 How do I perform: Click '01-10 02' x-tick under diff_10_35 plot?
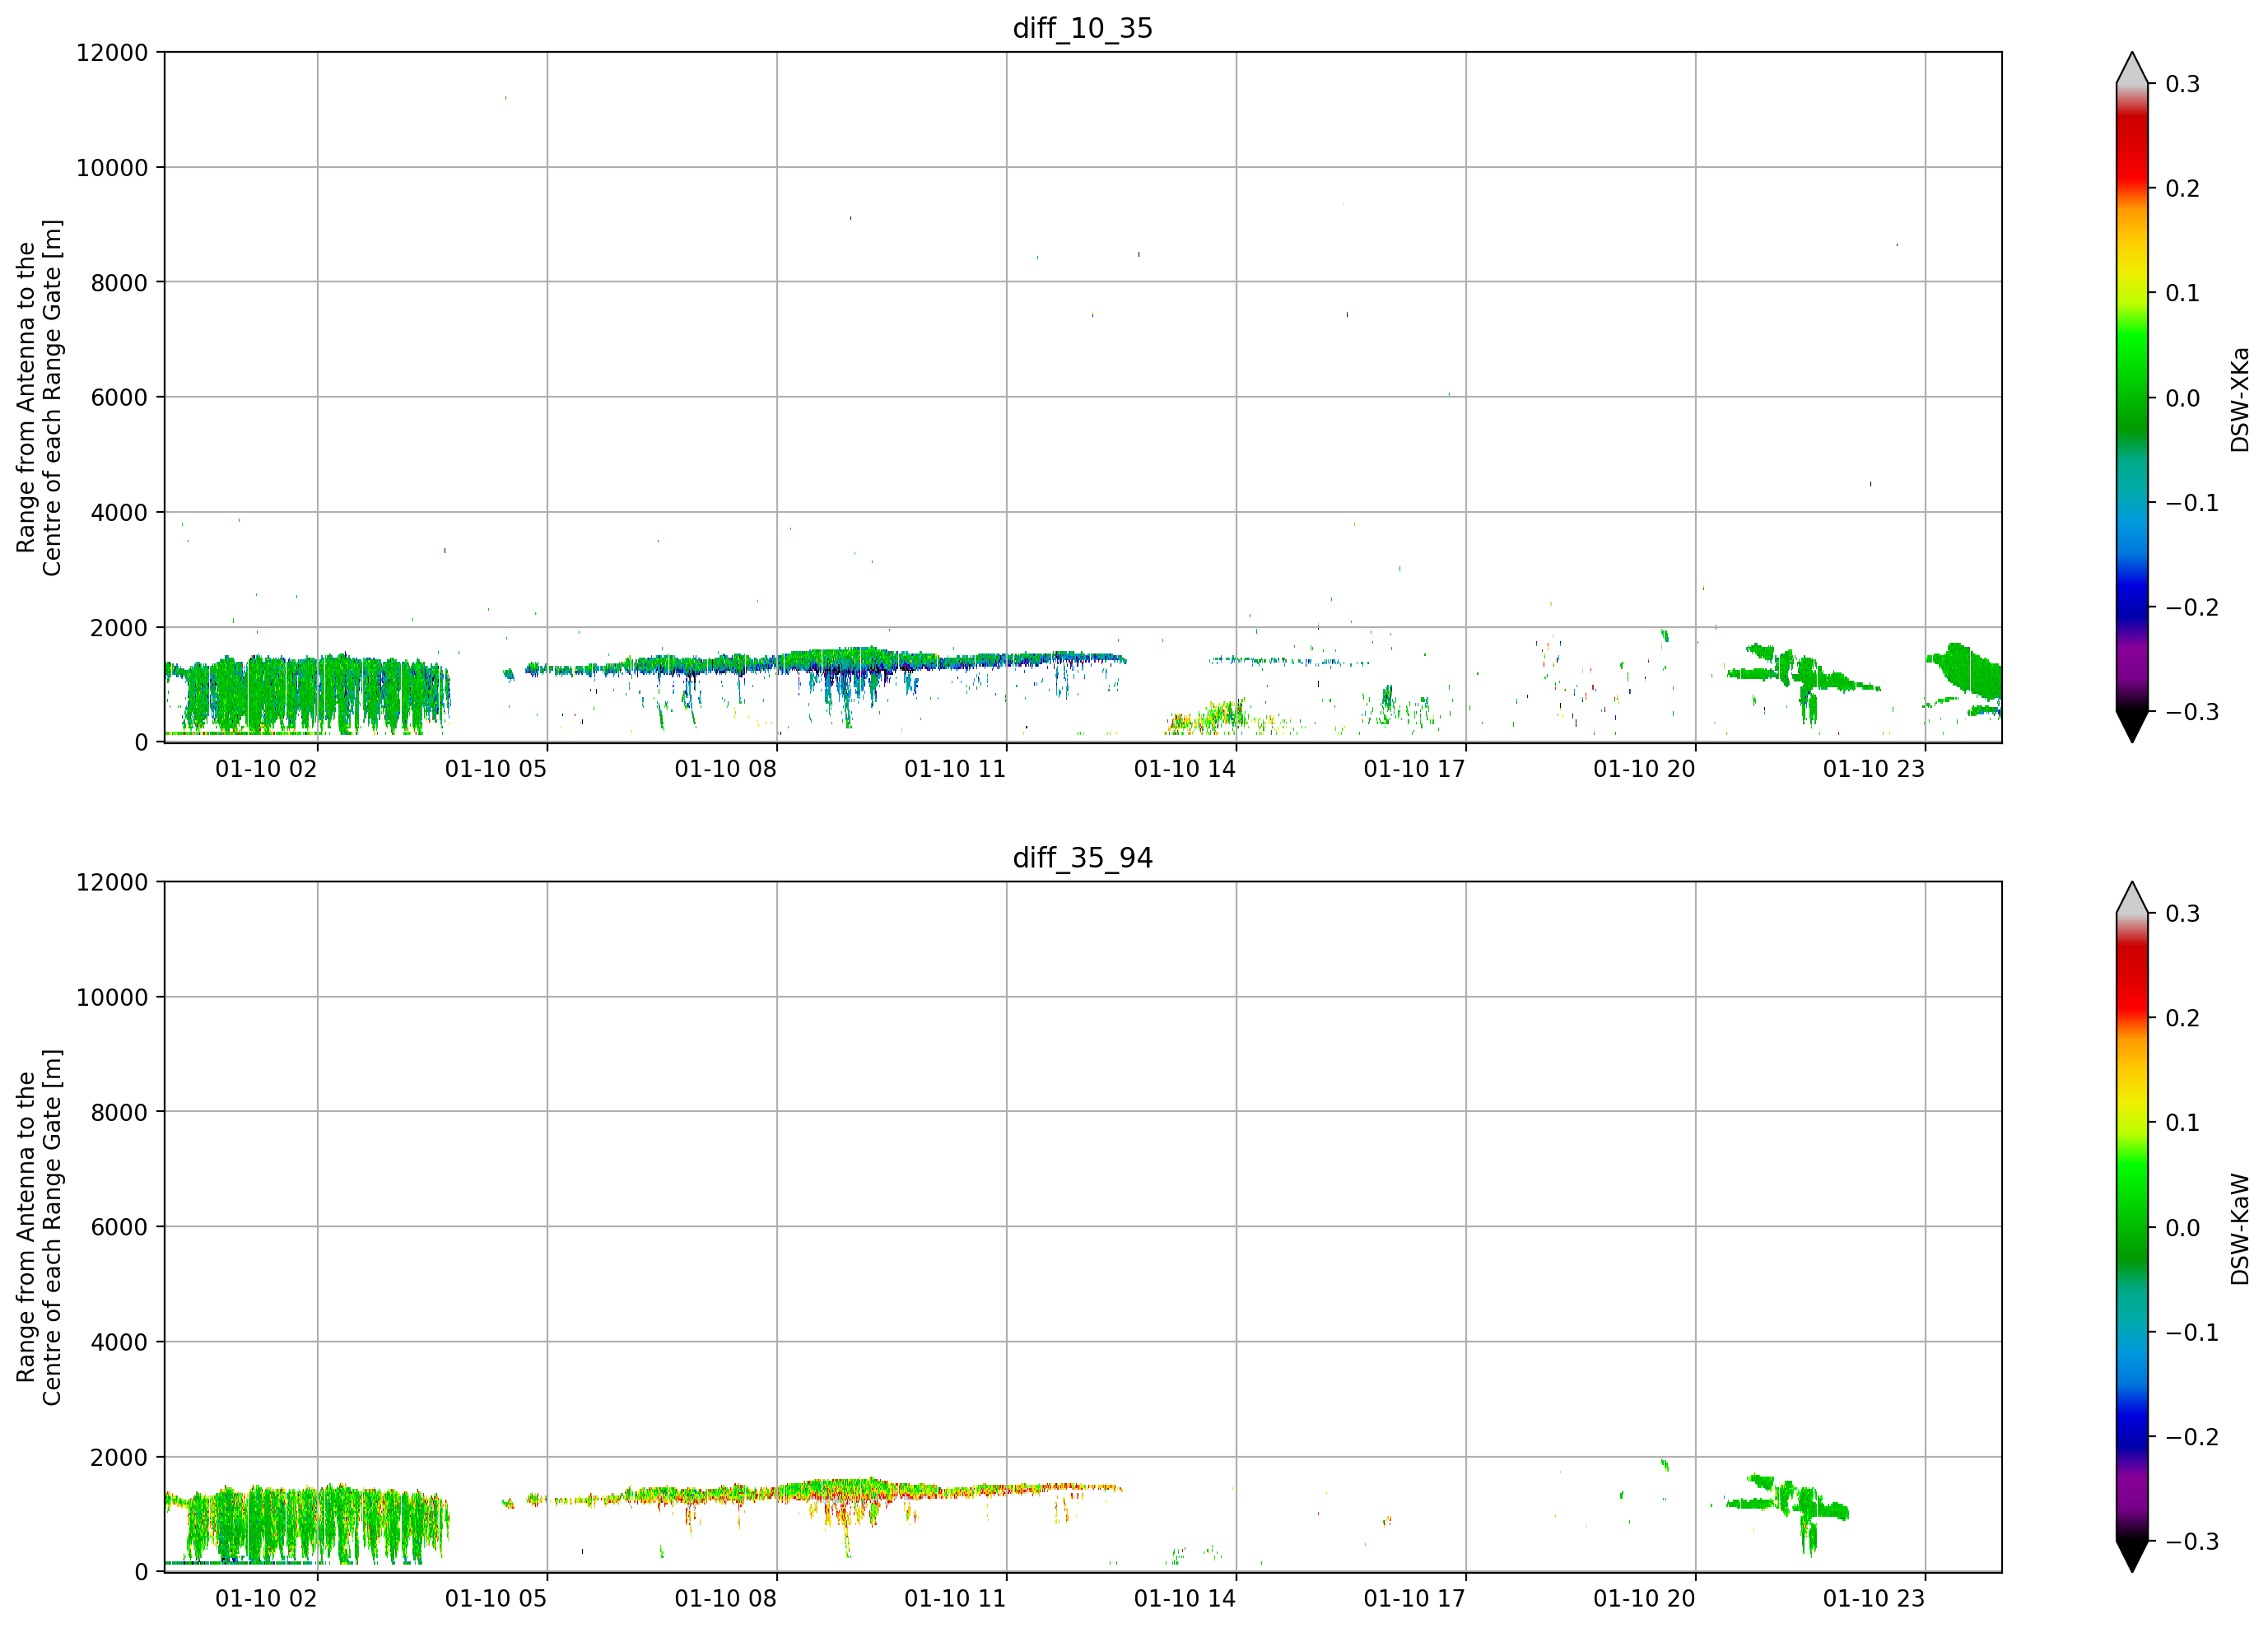(x=266, y=769)
